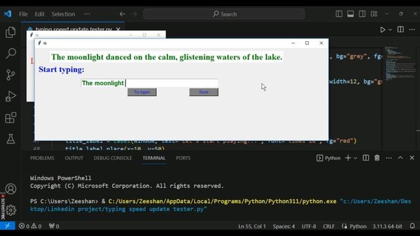The width and height of the screenshot is (420, 236).
Task: Open editor More Actions ellipsis
Action: [x=412, y=29]
